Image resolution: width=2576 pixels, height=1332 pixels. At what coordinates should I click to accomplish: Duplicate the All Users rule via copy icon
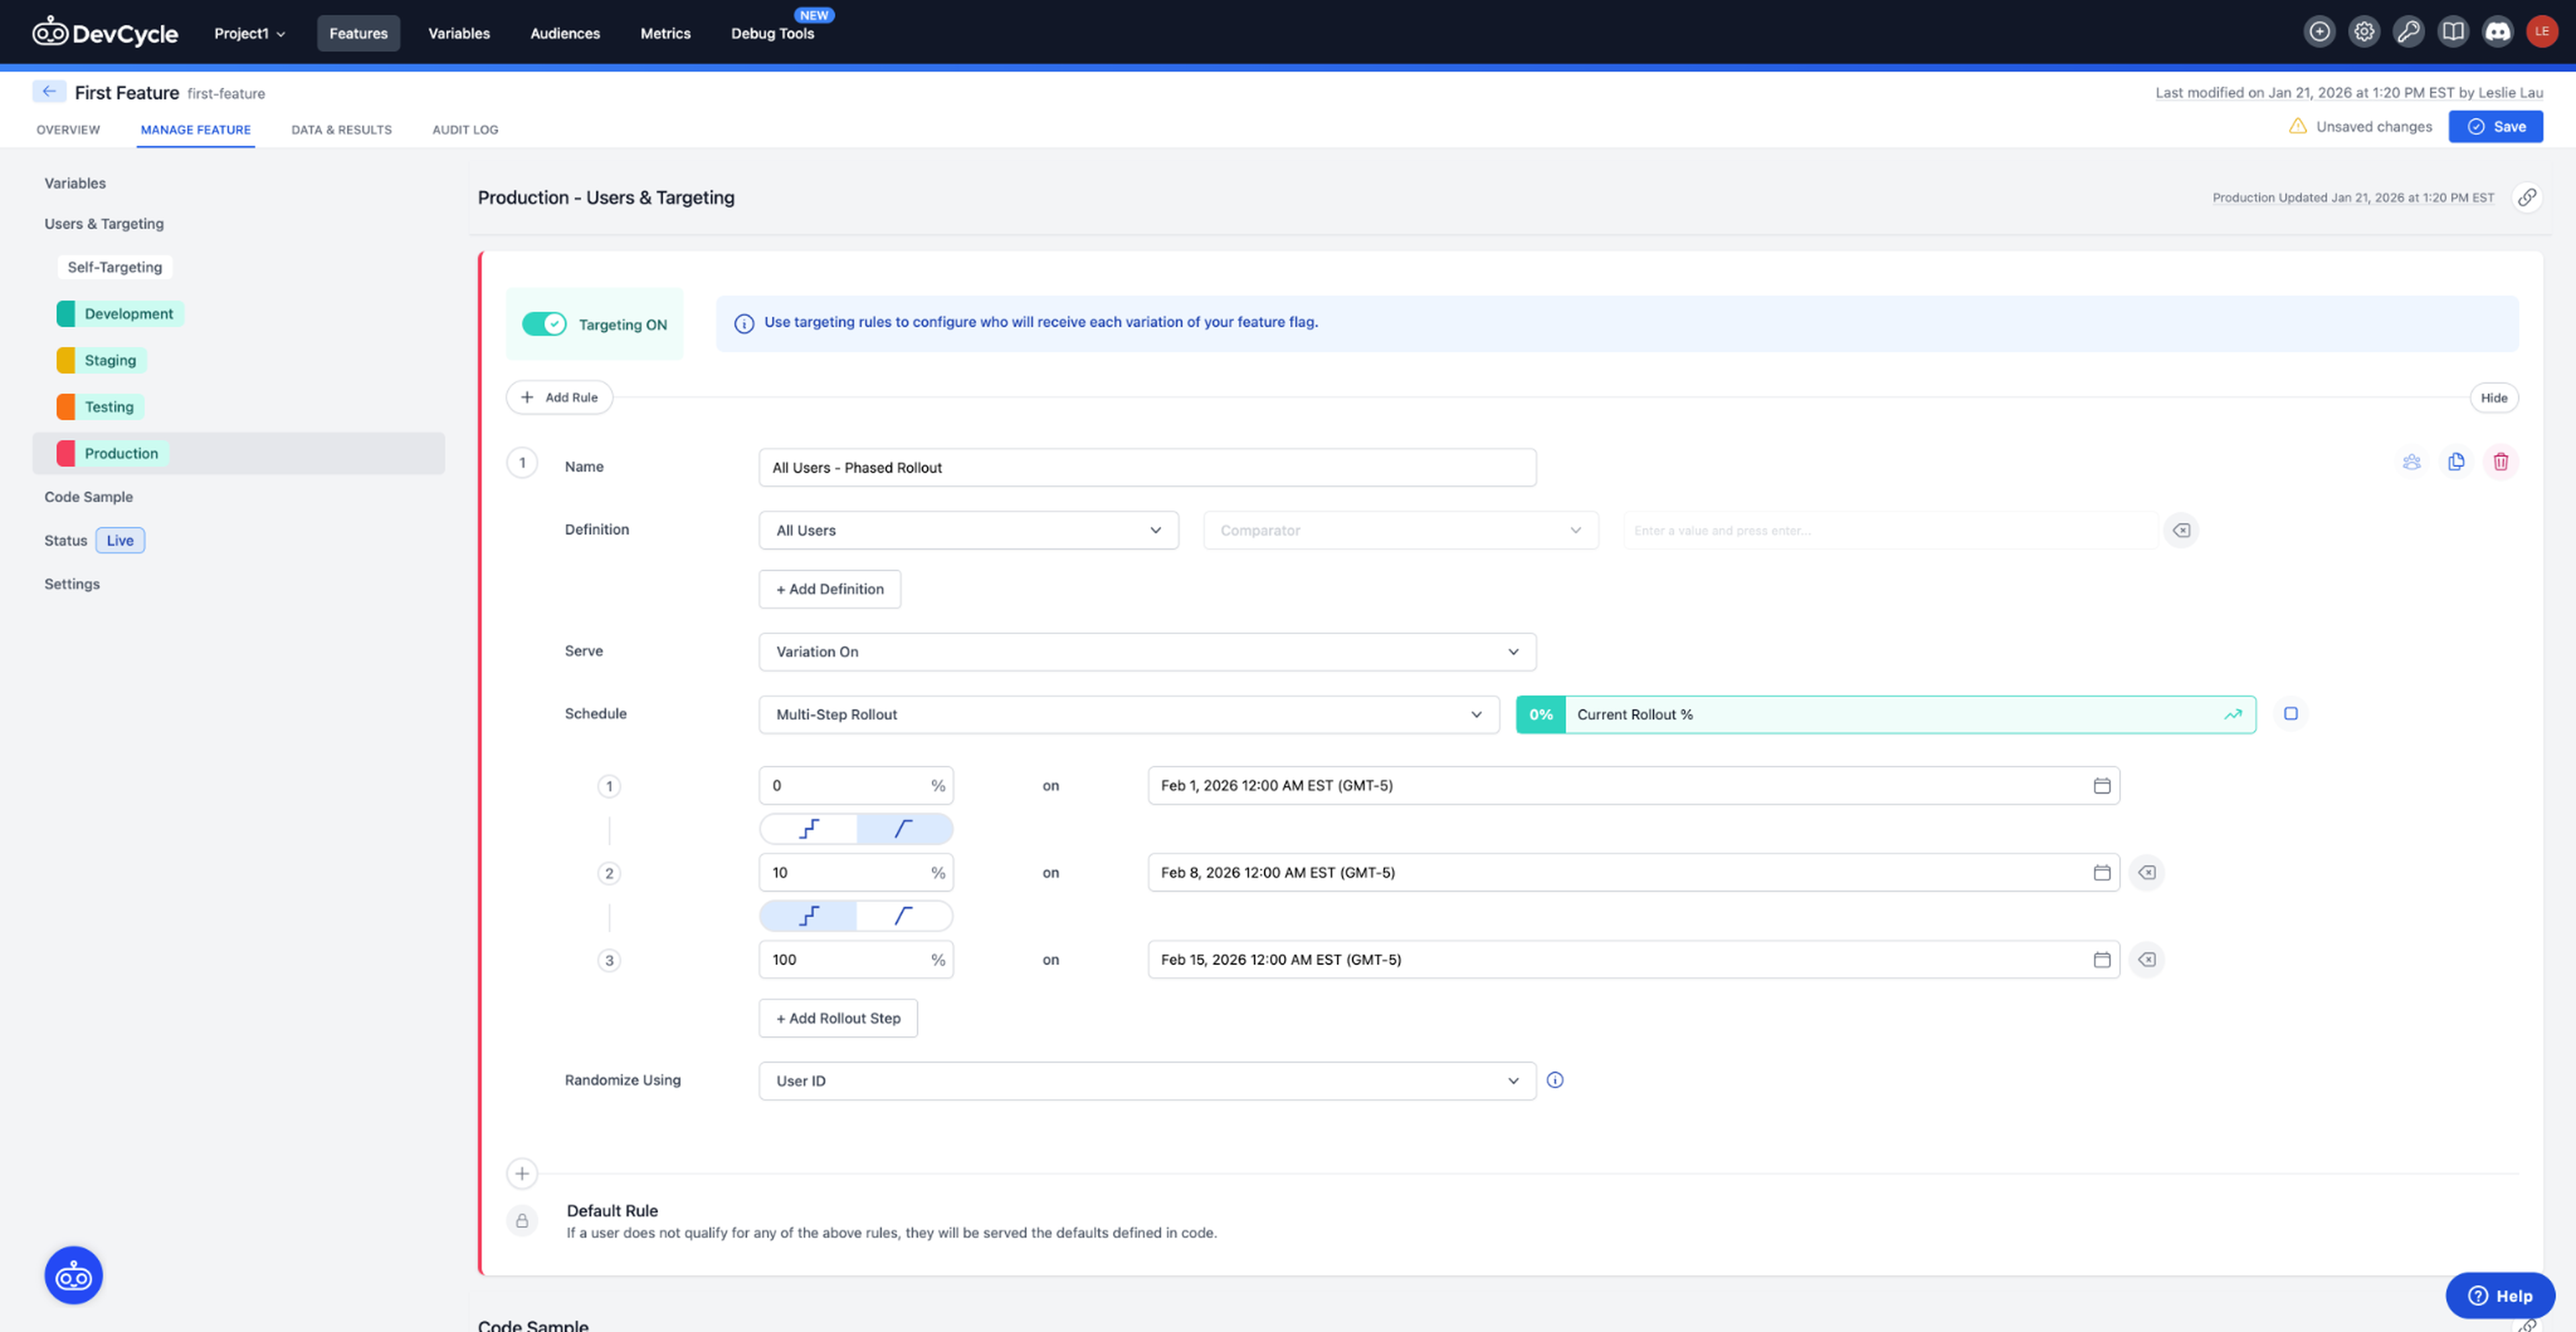point(2456,461)
